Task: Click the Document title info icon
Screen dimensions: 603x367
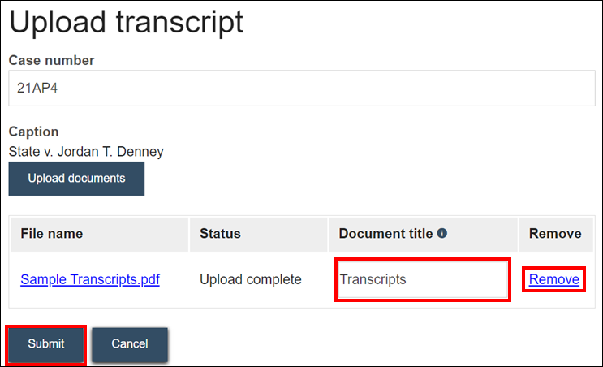Action: click(442, 233)
